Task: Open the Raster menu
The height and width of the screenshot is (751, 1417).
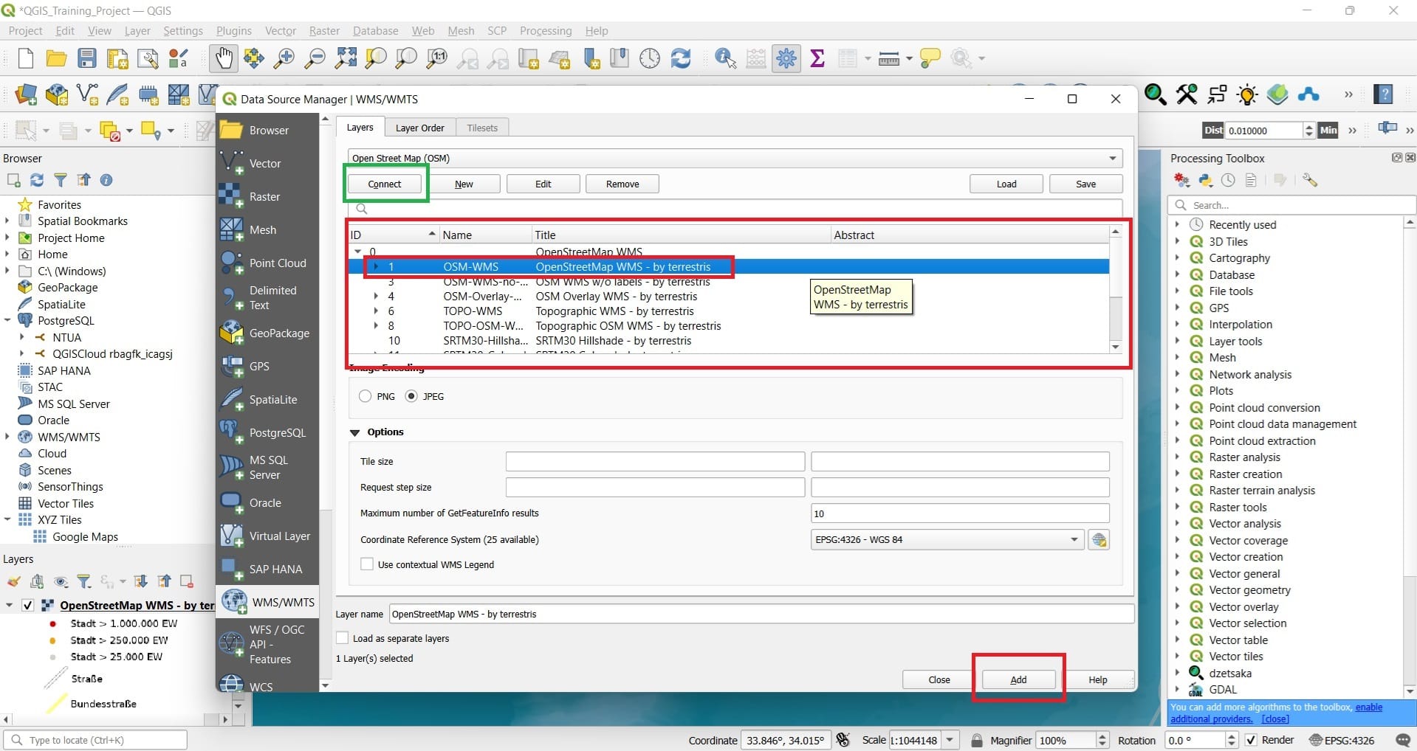Action: (324, 30)
